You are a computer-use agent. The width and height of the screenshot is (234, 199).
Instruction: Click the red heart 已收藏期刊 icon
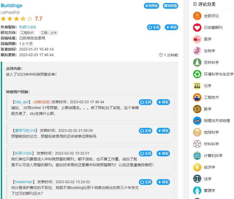tap(197, 28)
